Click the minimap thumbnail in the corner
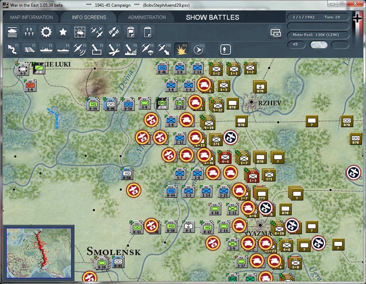This screenshot has height=284, width=366. click(39, 253)
